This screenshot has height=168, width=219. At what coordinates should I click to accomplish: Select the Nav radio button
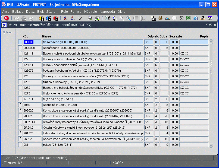[4, 32]
